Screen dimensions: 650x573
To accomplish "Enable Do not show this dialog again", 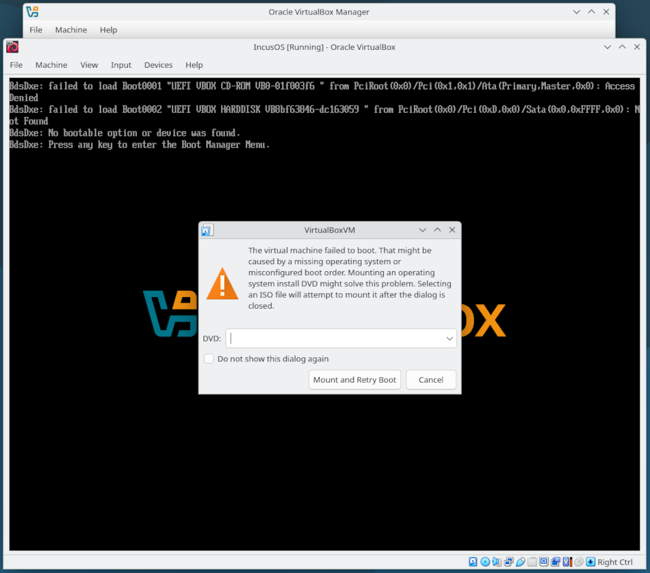I will click(x=209, y=359).
